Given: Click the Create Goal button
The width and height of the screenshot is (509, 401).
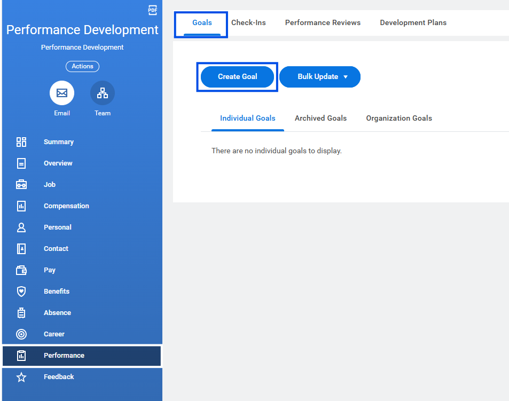Looking at the screenshot, I should (237, 77).
